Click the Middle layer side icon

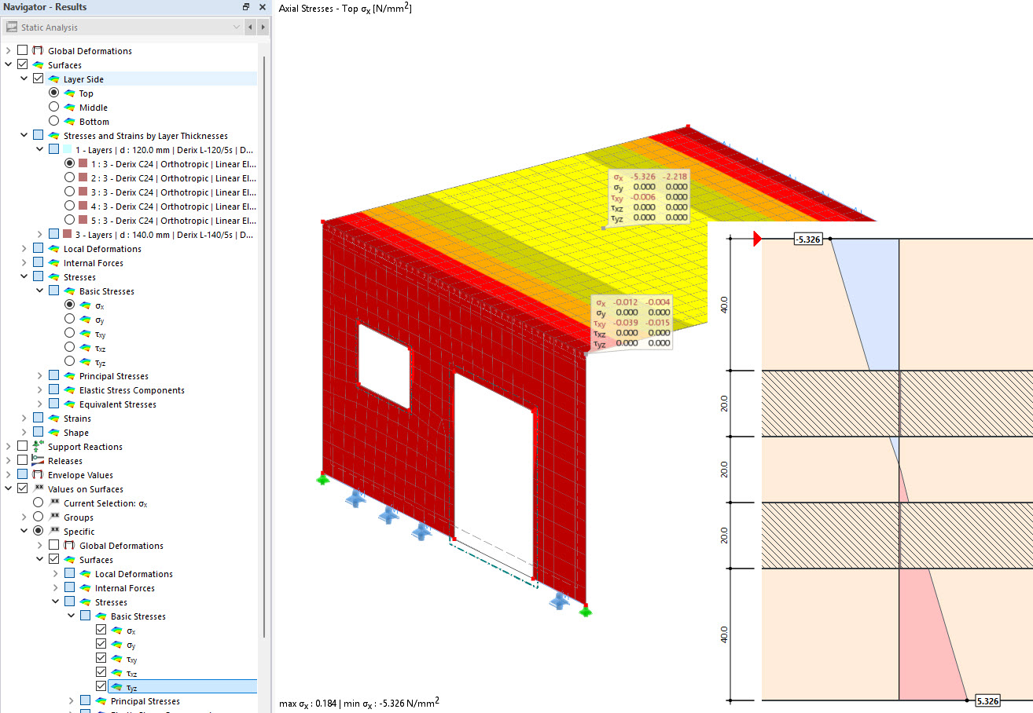pos(69,108)
